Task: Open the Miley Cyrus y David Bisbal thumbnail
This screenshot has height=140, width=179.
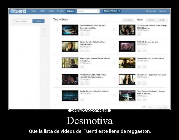Action: (70, 63)
